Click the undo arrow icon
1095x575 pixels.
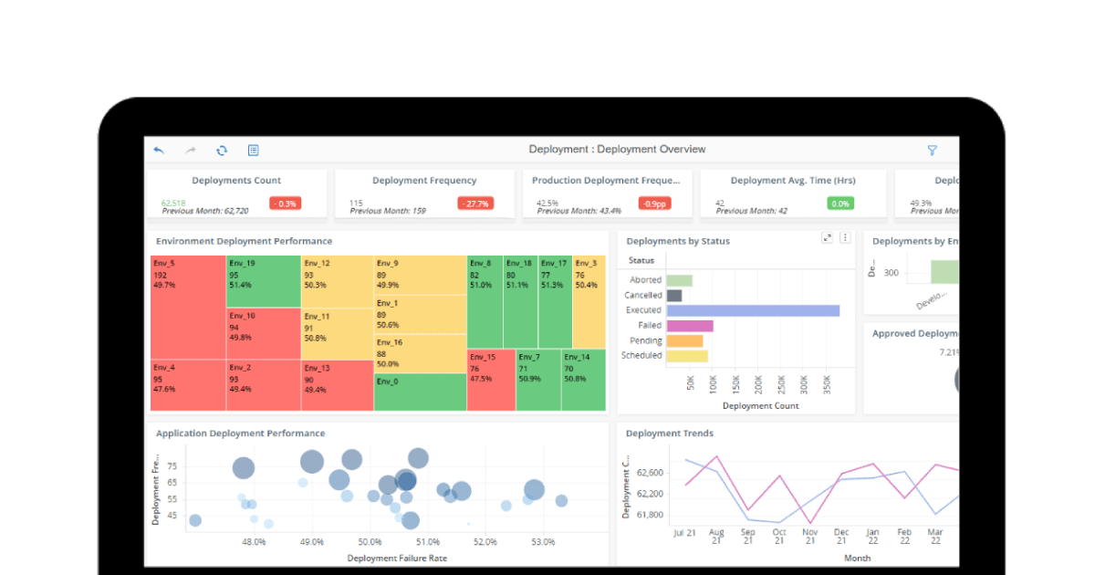coord(159,150)
